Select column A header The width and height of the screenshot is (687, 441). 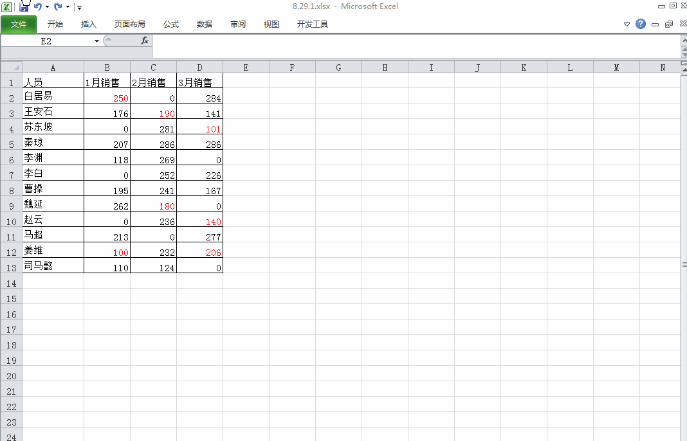[53, 67]
